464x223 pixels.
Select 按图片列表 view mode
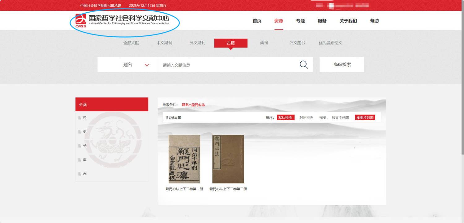pyautogui.click(x=365, y=118)
